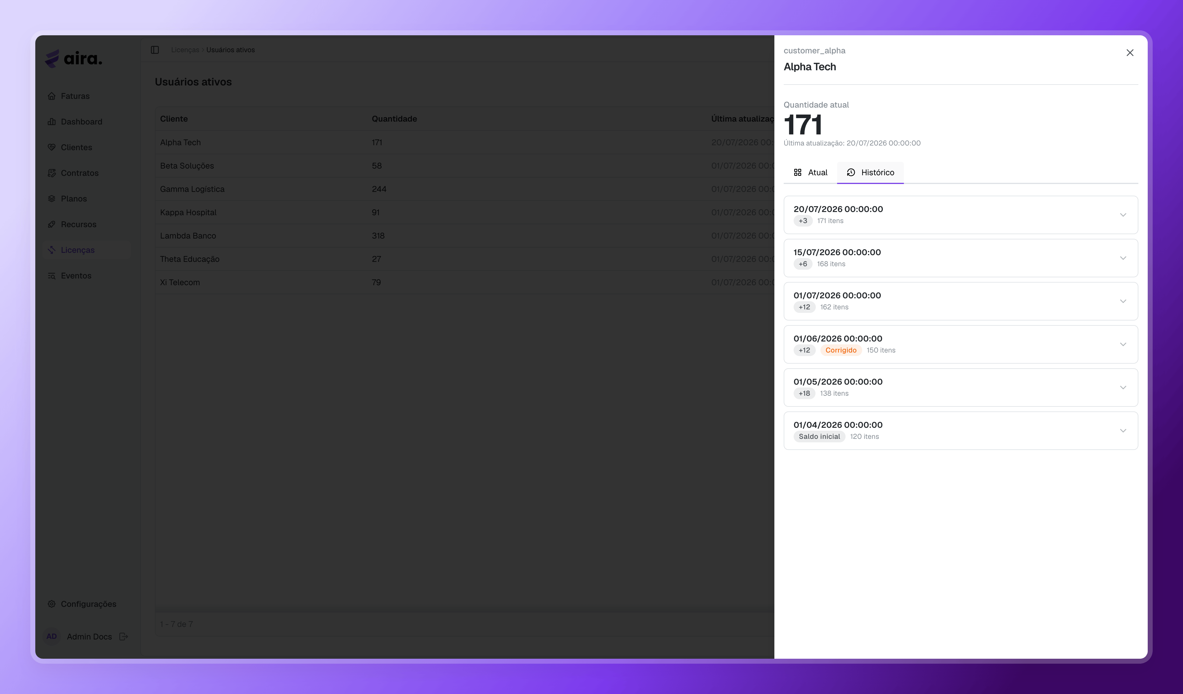The height and width of the screenshot is (694, 1183).
Task: Select the Gamma Logística table row
Action: click(465, 189)
